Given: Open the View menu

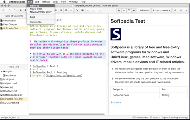Looking at the screenshot, I should point(64,2).
